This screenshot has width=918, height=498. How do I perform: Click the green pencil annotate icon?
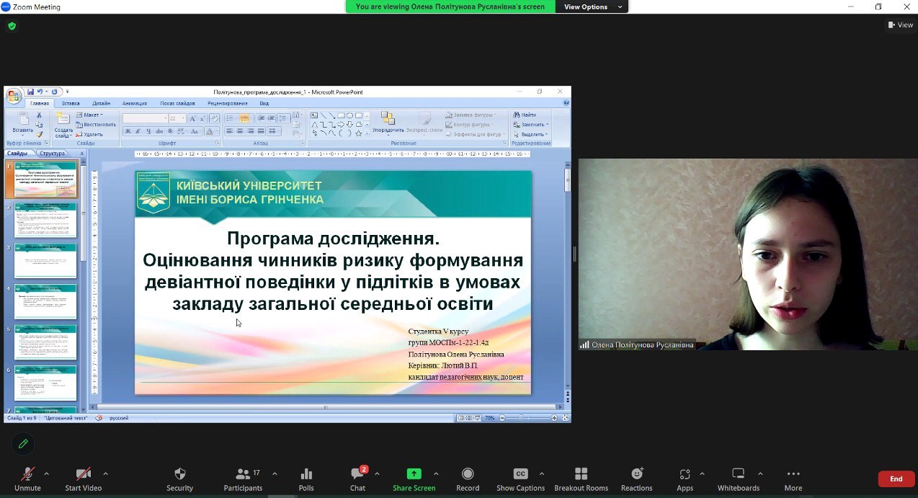tap(23, 444)
